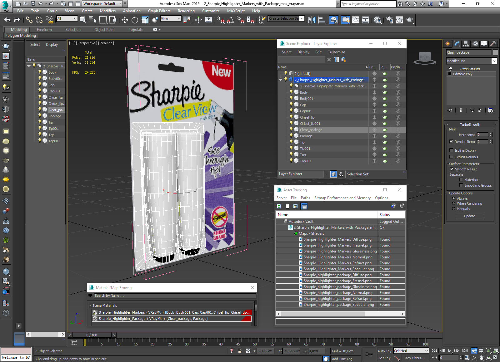Image resolution: width=500 pixels, height=362 pixels.
Task: Activate the Select and Rotate tool
Action: coord(135,20)
